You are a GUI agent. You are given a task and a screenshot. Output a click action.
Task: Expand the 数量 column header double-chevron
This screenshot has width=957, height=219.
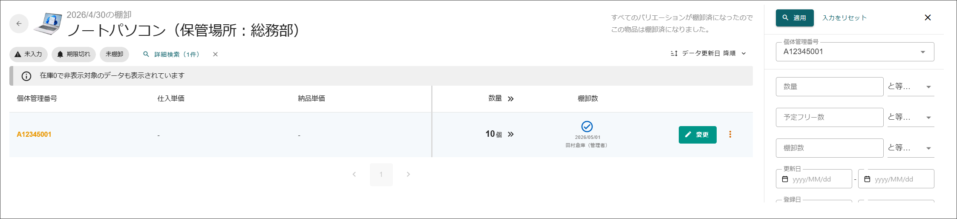click(510, 99)
